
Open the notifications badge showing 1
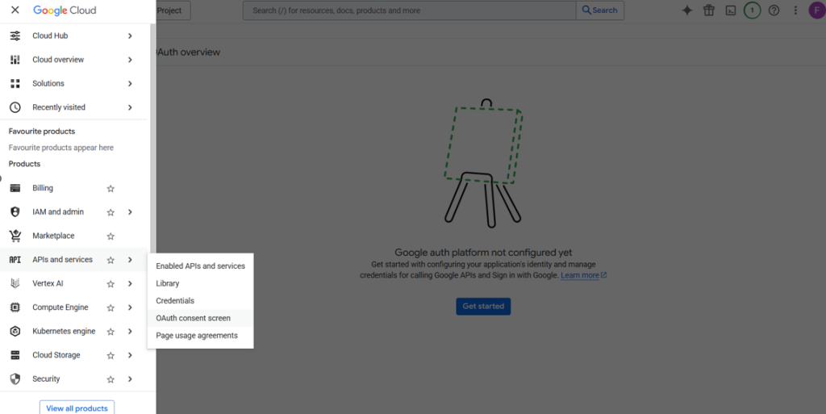pos(752,10)
